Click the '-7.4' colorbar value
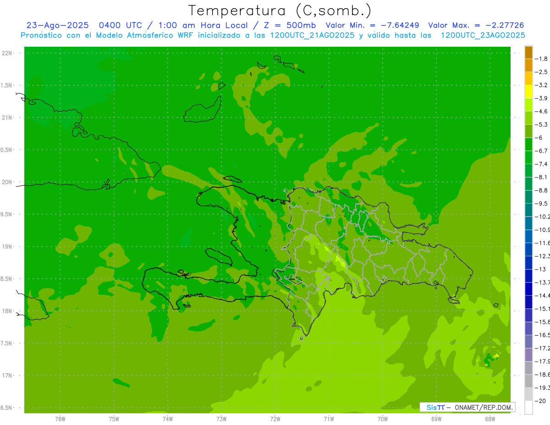Viewport: 550px width, 425px height. click(541, 164)
